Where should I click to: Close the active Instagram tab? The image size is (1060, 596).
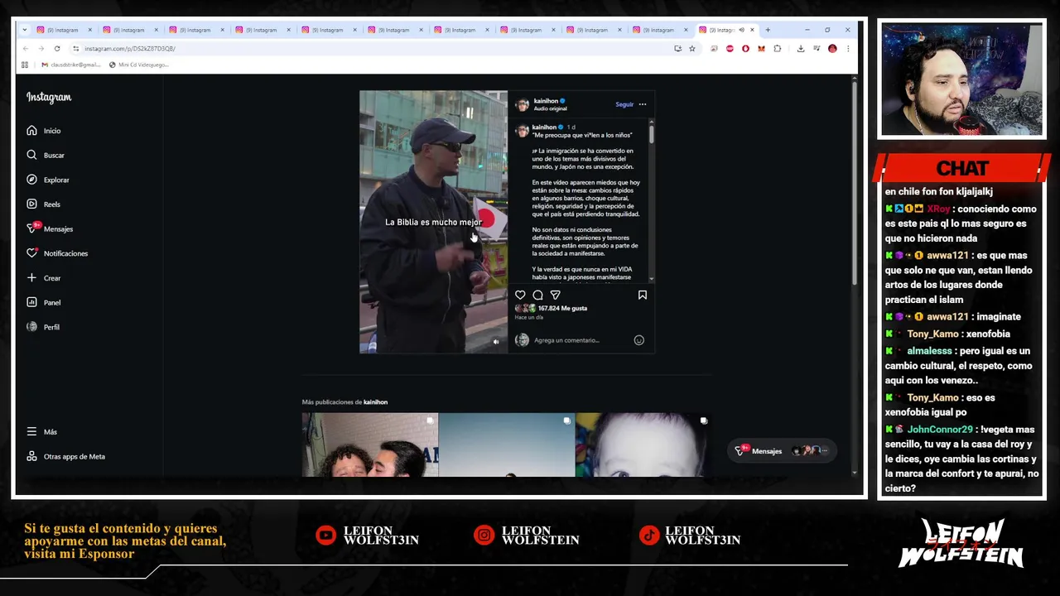[752, 30]
